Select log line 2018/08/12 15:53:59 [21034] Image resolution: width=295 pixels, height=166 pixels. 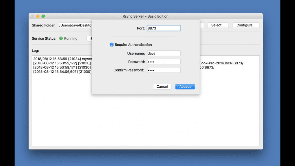(x=62, y=59)
